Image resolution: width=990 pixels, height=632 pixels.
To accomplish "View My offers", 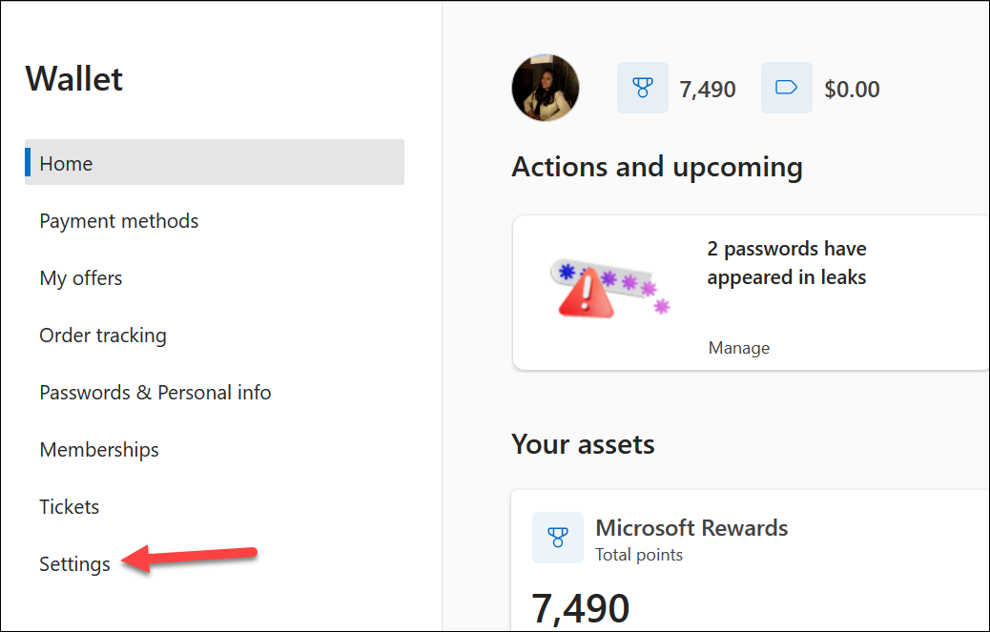I will pos(80,277).
